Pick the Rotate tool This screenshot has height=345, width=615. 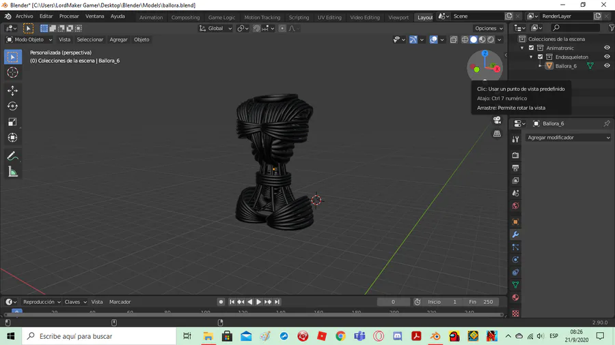tap(12, 106)
